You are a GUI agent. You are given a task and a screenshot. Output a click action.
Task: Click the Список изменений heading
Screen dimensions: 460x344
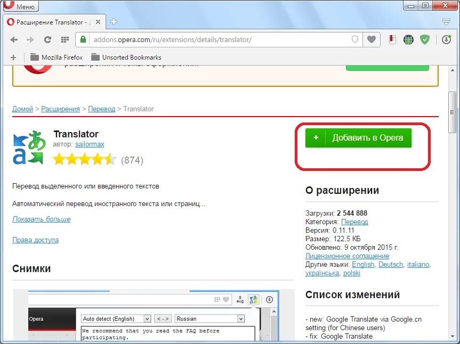(352, 294)
